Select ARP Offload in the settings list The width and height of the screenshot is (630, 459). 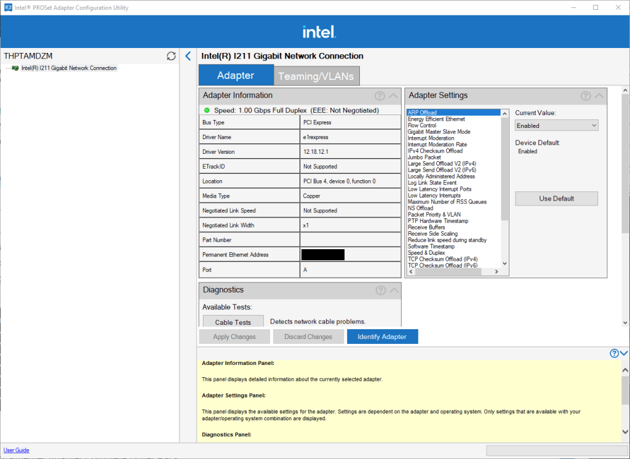coord(453,113)
